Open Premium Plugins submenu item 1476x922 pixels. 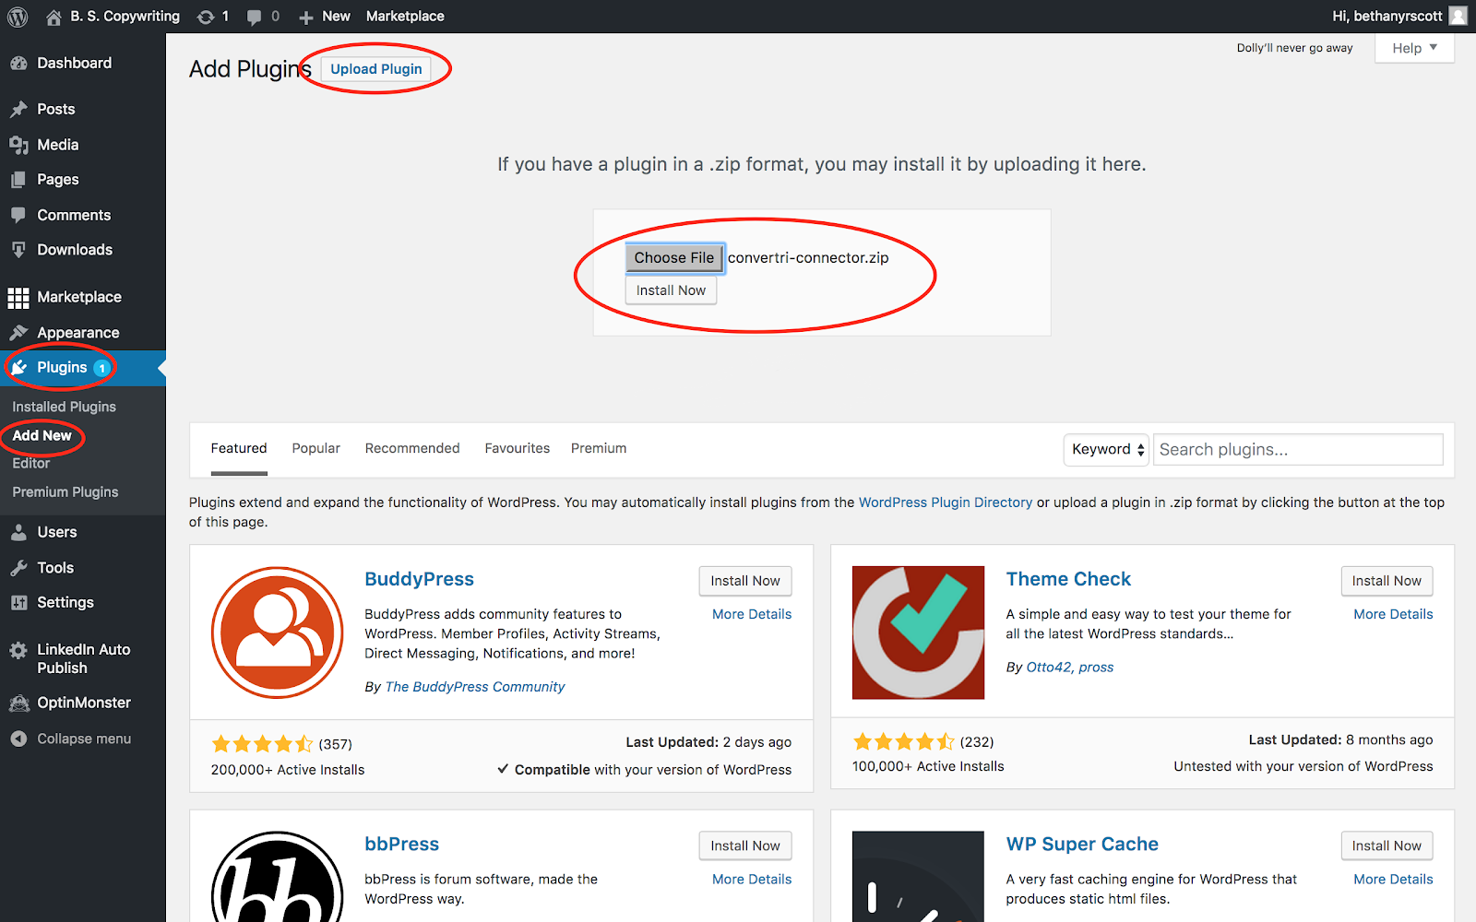coord(65,492)
